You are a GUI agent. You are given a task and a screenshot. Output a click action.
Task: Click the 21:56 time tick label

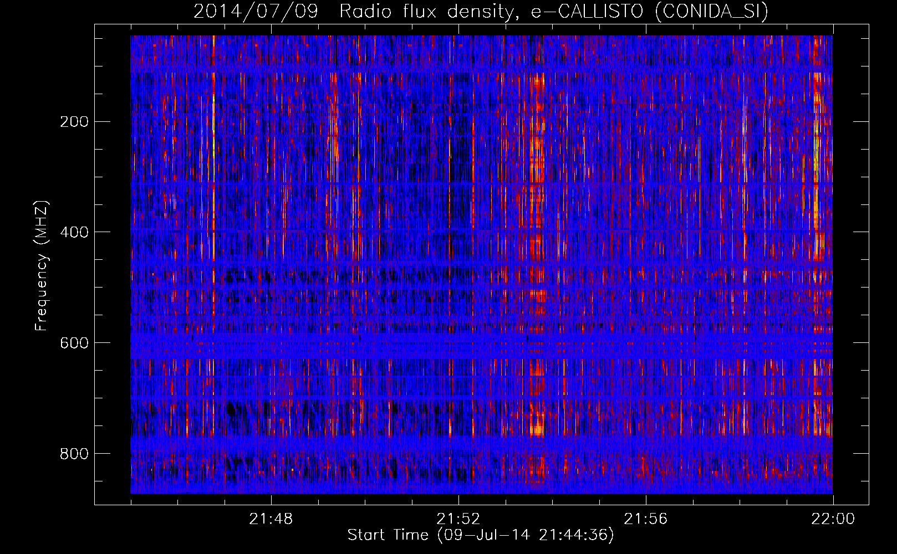(x=646, y=519)
